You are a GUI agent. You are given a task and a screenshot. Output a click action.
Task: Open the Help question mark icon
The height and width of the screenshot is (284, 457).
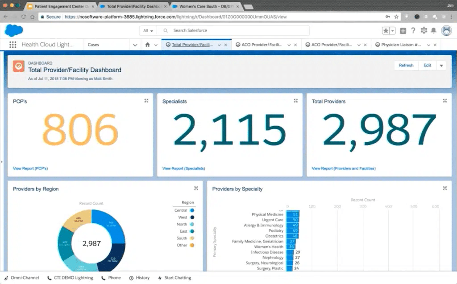coord(413,31)
